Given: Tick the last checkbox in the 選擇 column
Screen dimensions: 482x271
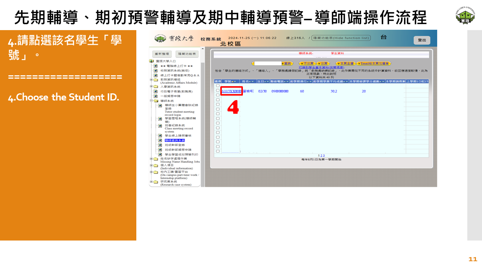Looking at the screenshot, I should 218,151.
